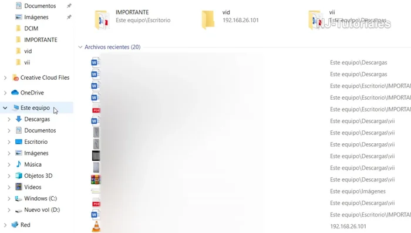
Task: Collapse the Archivos recientes (20) group
Action: point(80,47)
